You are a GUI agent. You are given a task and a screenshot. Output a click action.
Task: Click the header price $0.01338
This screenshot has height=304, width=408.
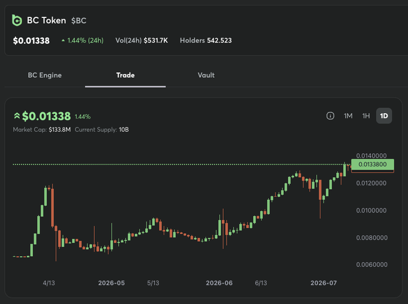pos(31,41)
